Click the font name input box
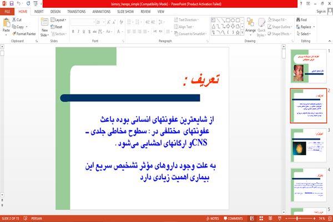The image size is (333, 222). tap(83, 22)
